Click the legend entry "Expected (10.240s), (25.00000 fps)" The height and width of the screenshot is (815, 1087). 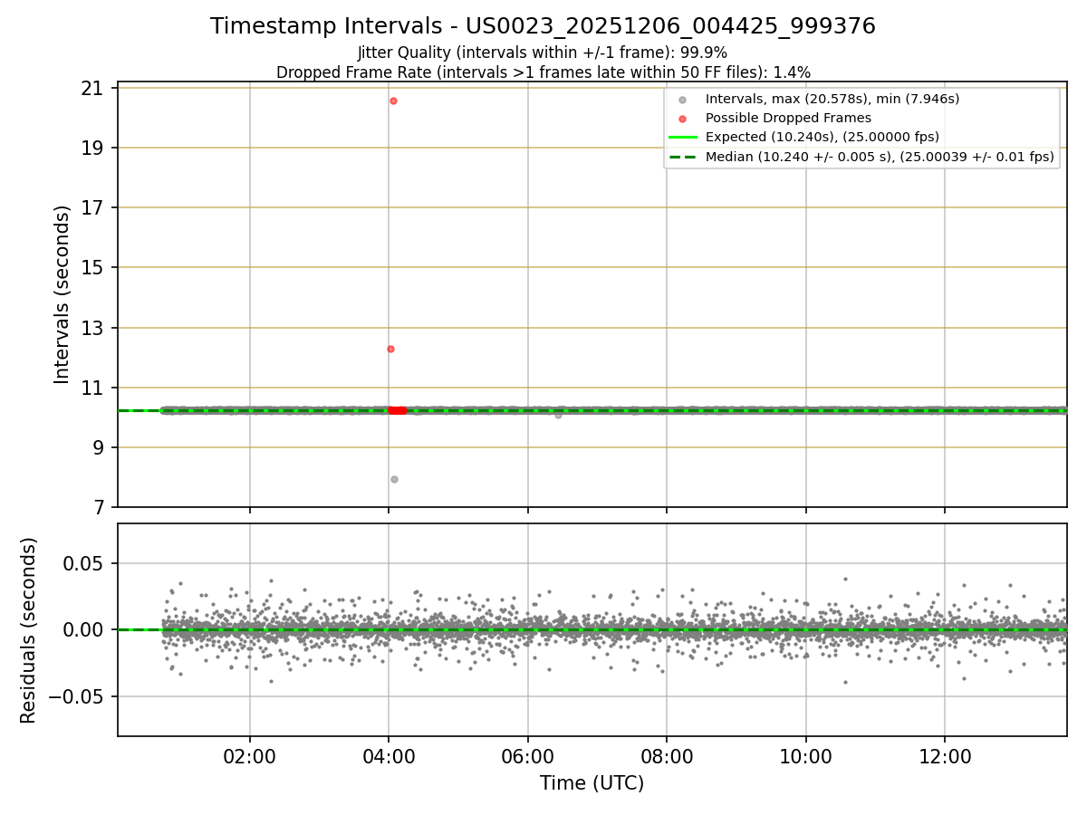[x=822, y=137]
